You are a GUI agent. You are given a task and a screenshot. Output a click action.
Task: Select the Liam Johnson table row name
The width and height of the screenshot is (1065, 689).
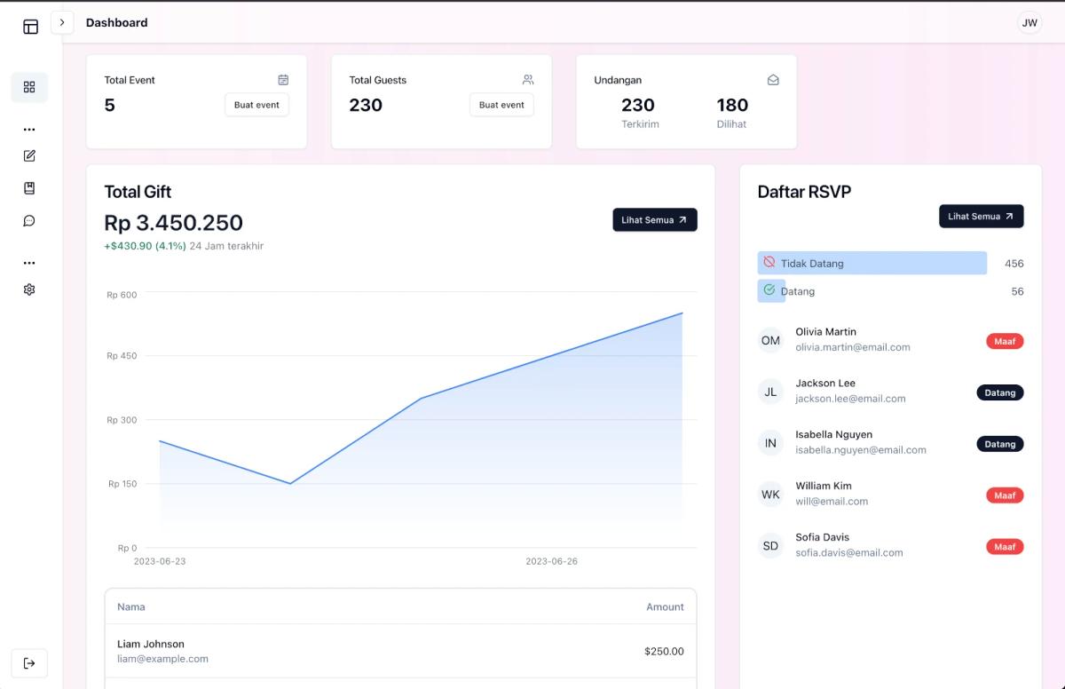(x=151, y=644)
